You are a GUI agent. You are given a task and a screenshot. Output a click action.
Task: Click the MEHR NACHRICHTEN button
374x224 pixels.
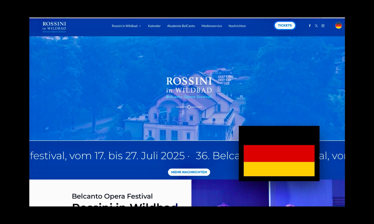(189, 172)
